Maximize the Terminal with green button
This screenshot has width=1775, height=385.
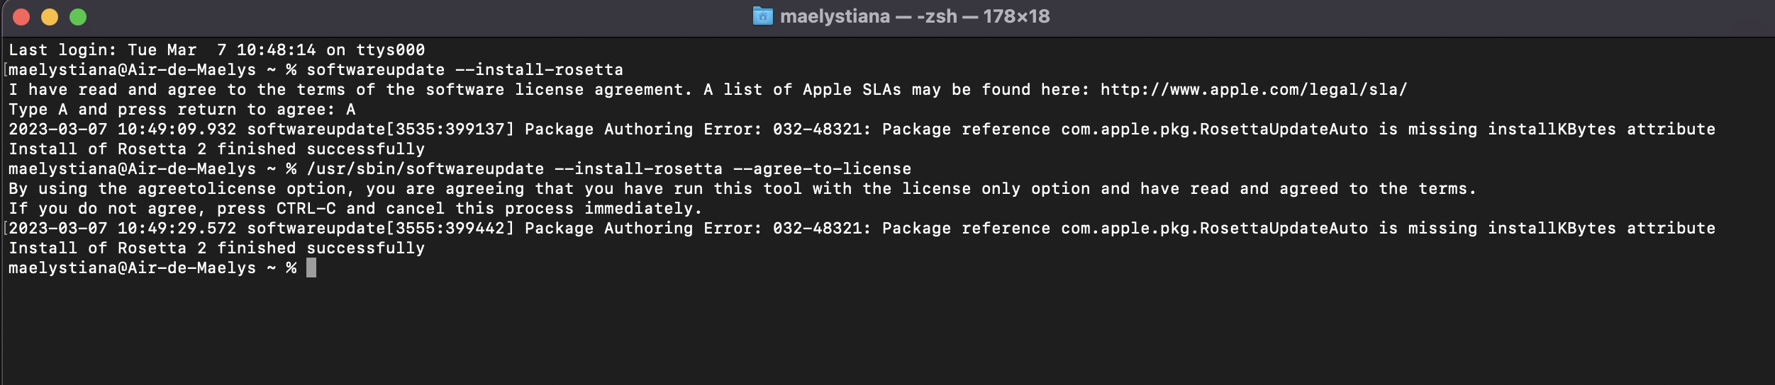click(78, 17)
